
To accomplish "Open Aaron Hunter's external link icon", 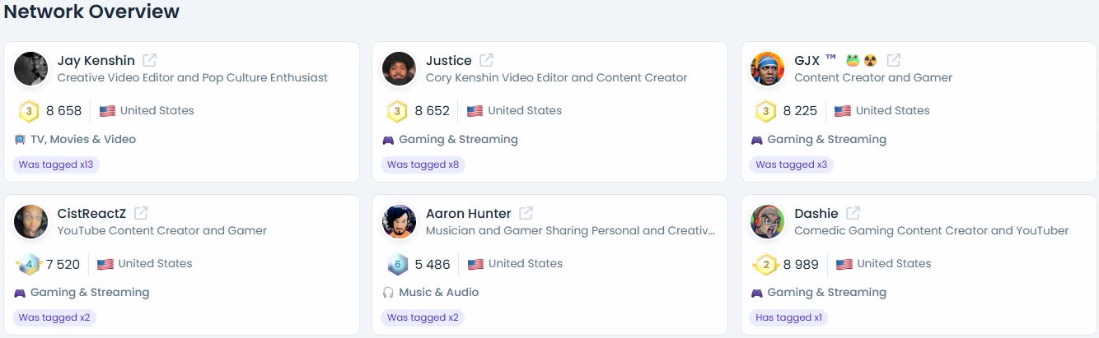I will [526, 213].
